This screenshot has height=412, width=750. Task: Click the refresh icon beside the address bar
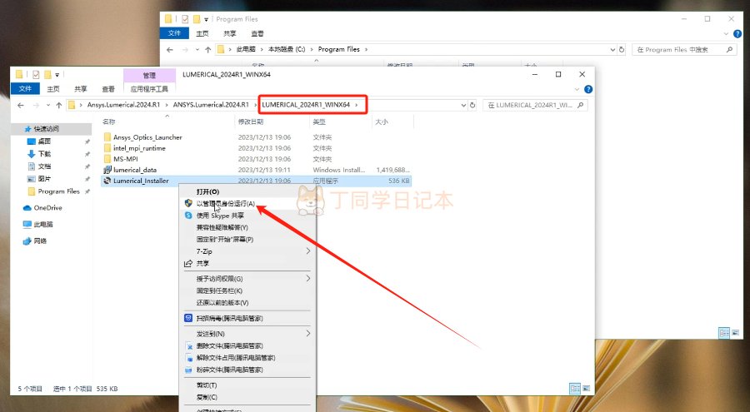click(x=472, y=106)
